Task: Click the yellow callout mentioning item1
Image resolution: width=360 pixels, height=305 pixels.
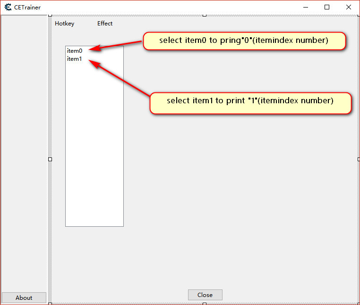Action: pos(250,101)
